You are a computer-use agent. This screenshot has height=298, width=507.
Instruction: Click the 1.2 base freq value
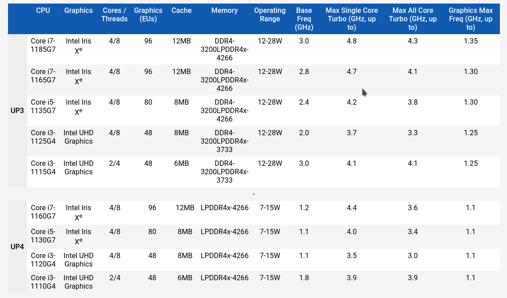(x=304, y=208)
